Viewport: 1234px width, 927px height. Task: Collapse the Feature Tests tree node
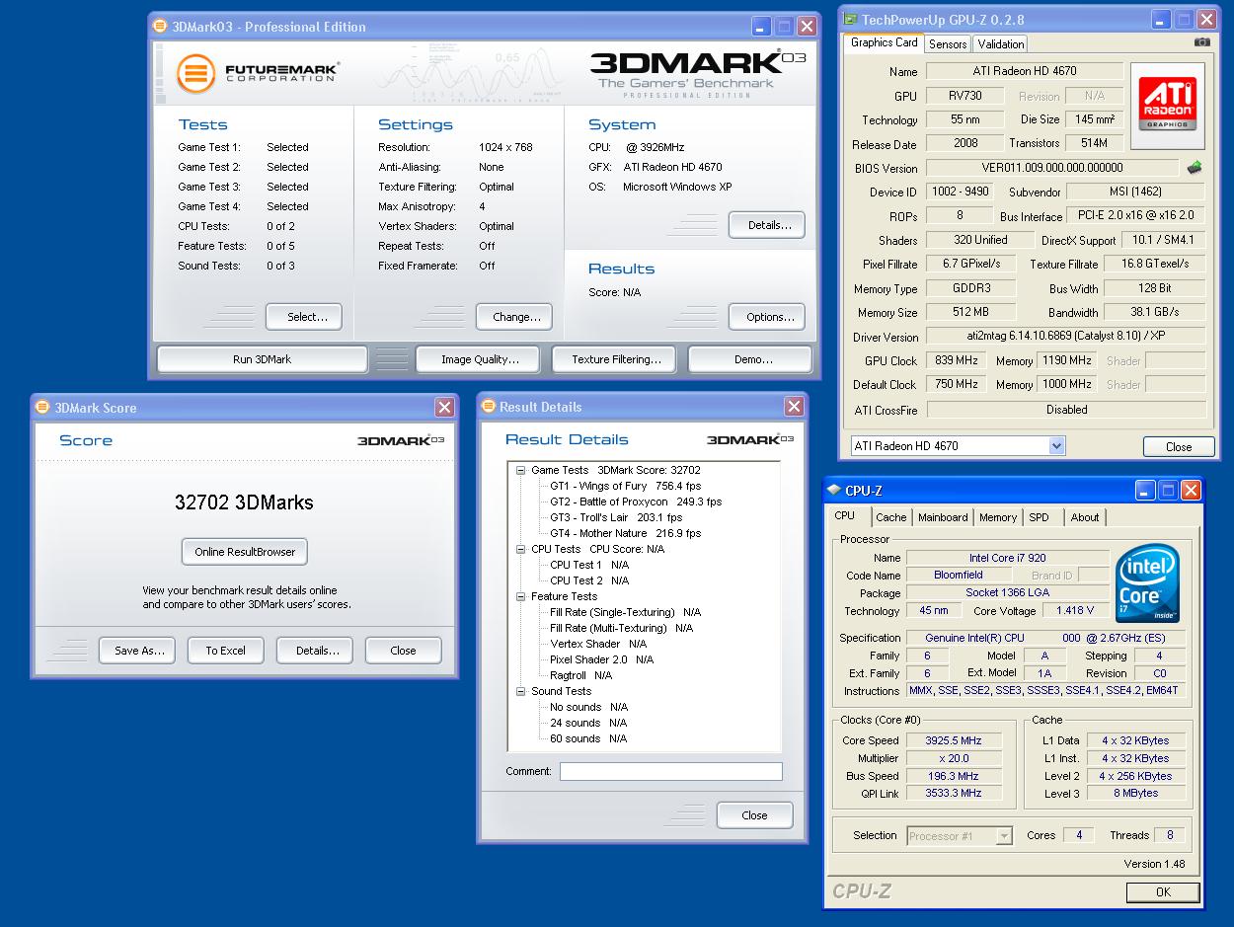520,596
